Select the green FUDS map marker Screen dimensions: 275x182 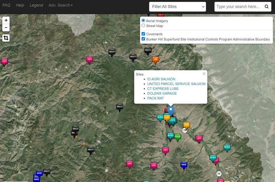coord(178,137)
